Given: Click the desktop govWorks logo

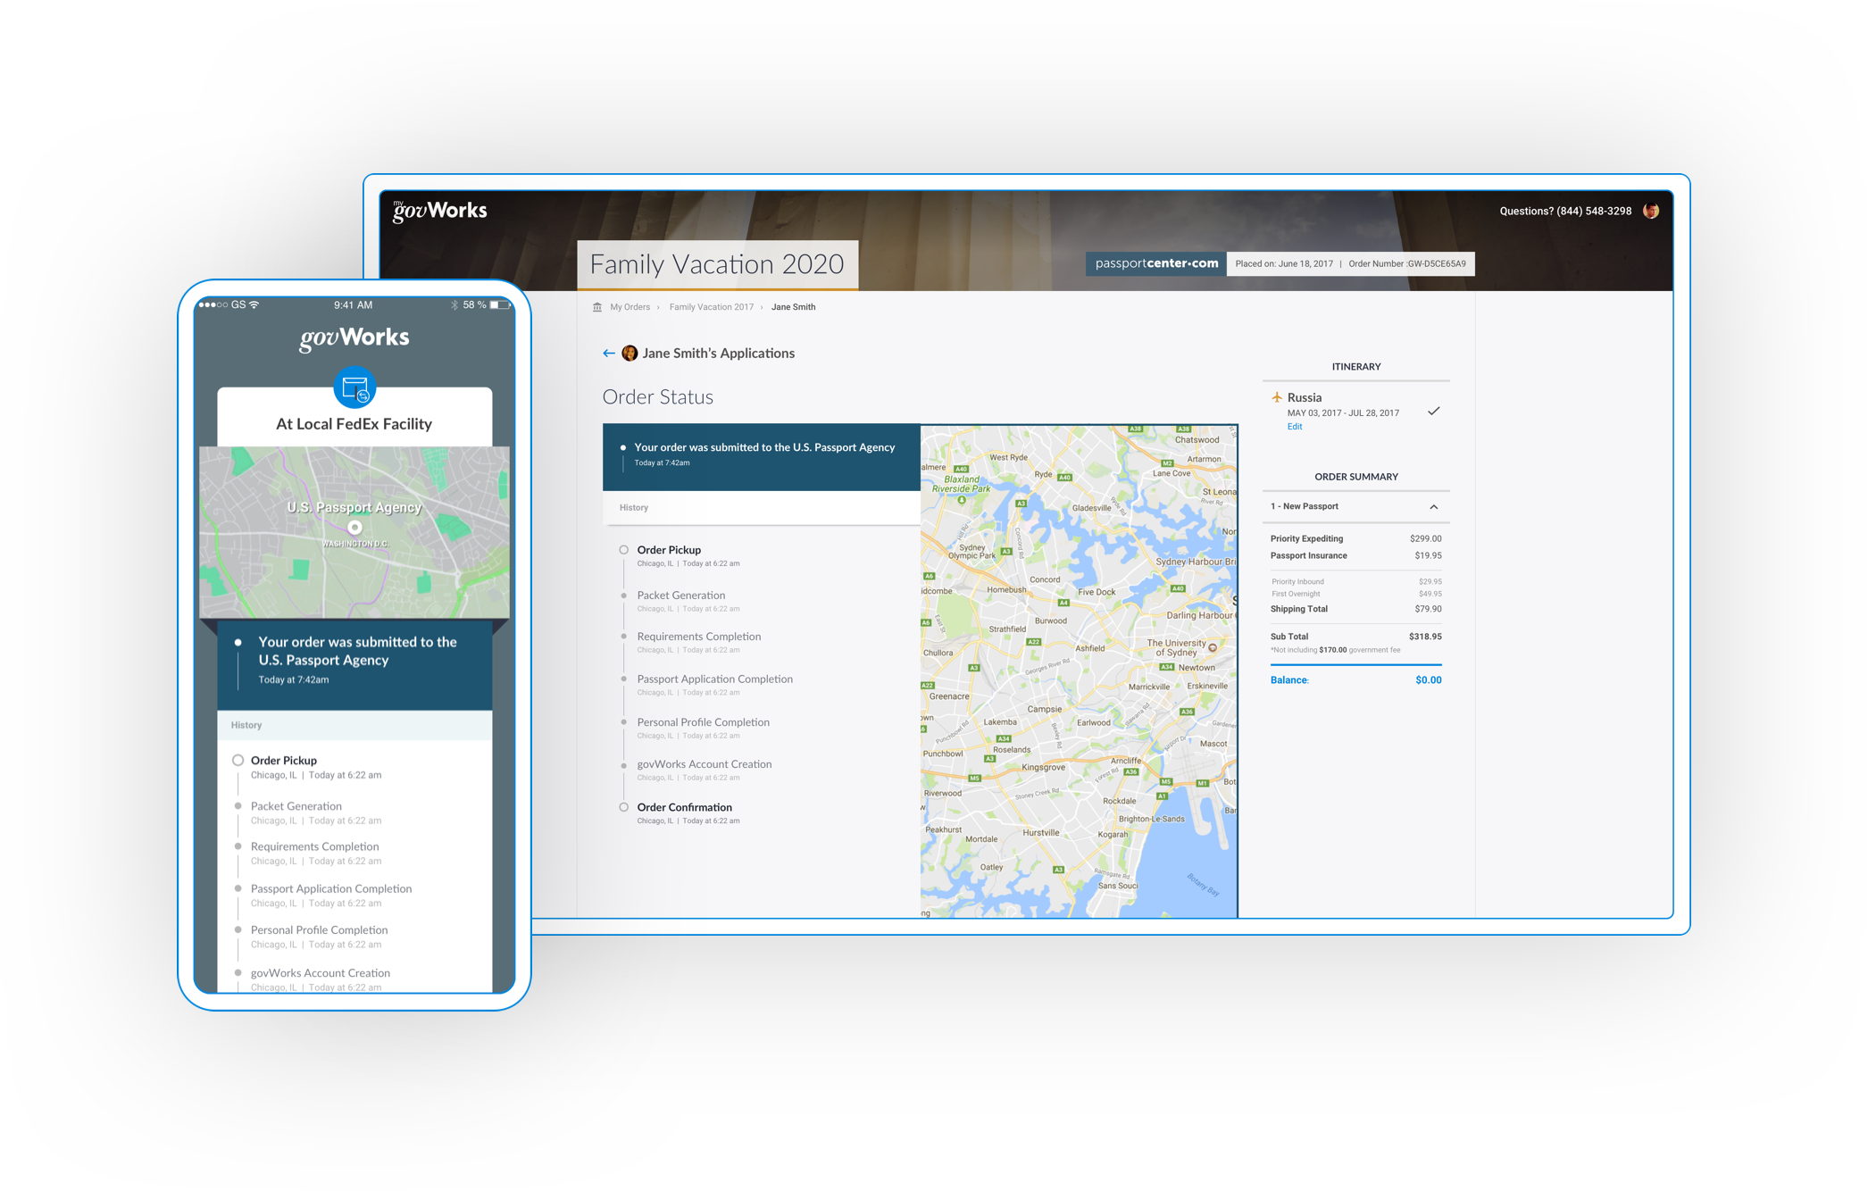Looking at the screenshot, I should pos(440,211).
